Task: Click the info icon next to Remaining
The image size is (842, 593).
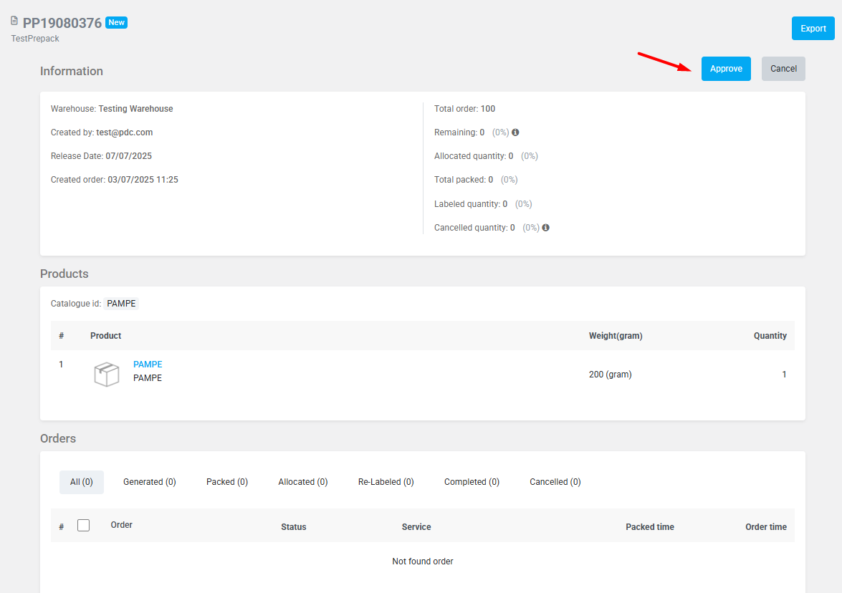Action: coord(515,132)
